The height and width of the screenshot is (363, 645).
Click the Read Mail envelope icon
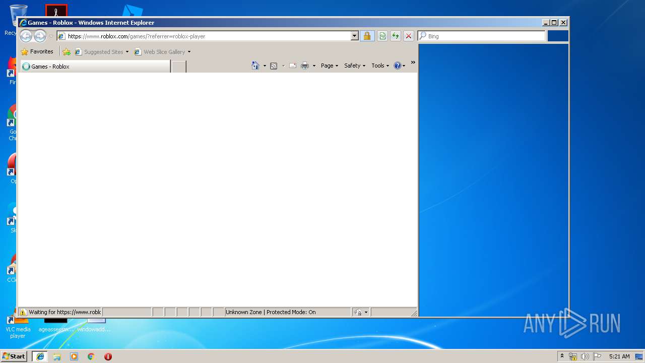click(x=292, y=66)
